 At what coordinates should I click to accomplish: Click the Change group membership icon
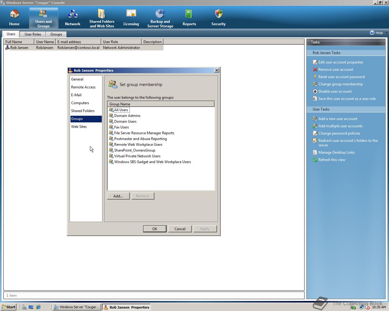click(x=315, y=84)
